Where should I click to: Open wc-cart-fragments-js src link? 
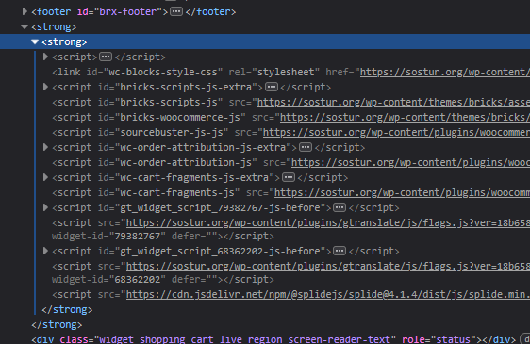click(403, 192)
